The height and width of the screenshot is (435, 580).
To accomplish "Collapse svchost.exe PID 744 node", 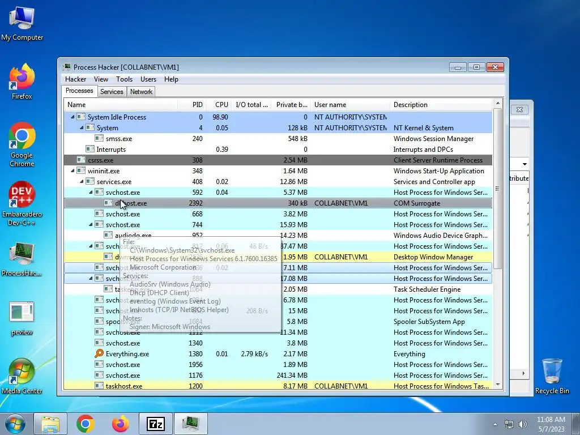I will [91, 224].
